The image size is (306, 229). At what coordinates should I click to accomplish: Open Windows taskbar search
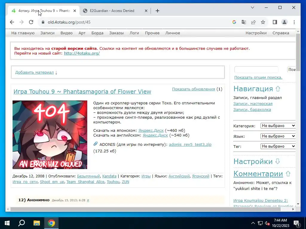[22, 223]
